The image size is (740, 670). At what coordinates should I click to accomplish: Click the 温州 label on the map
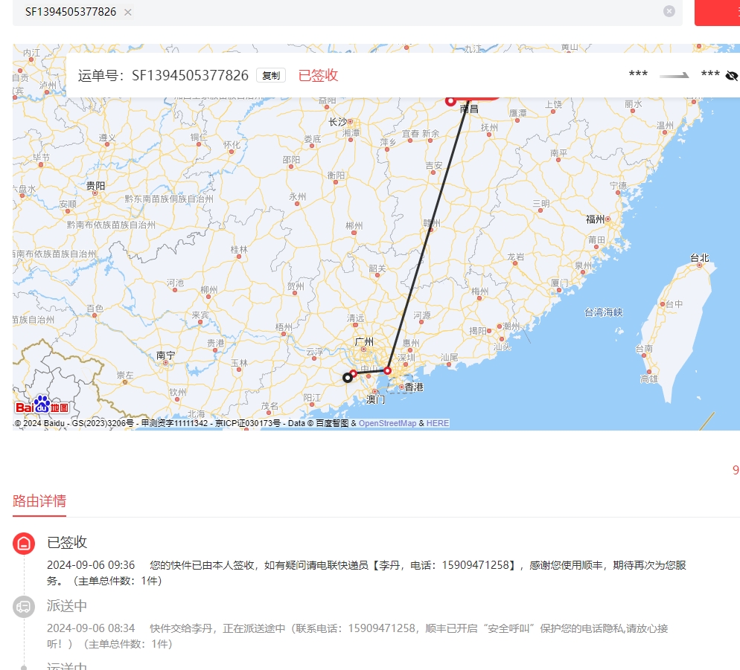665,125
